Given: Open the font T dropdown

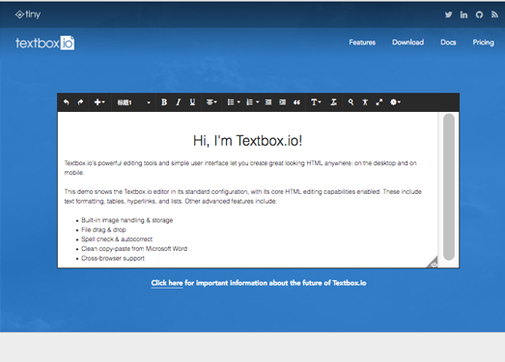Looking at the screenshot, I should (x=316, y=102).
